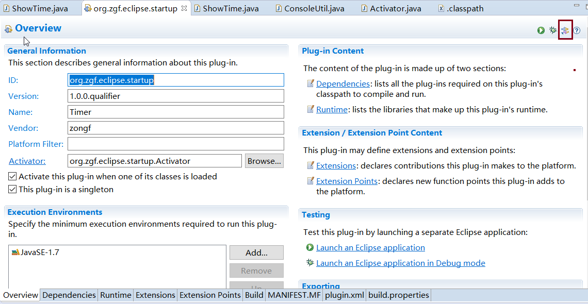Click the Add... execution environment button

[256, 252]
